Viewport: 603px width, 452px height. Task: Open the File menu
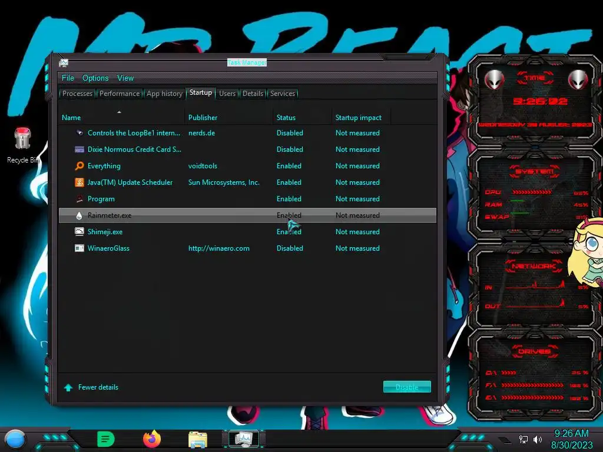[x=68, y=78]
